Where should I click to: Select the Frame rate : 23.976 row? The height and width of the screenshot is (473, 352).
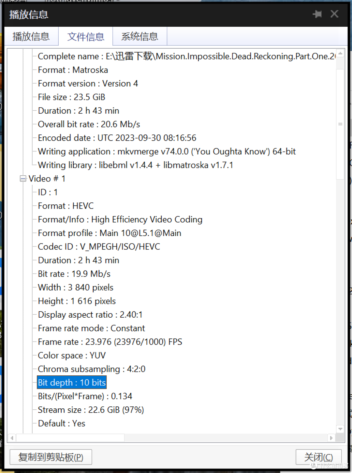coord(110,342)
